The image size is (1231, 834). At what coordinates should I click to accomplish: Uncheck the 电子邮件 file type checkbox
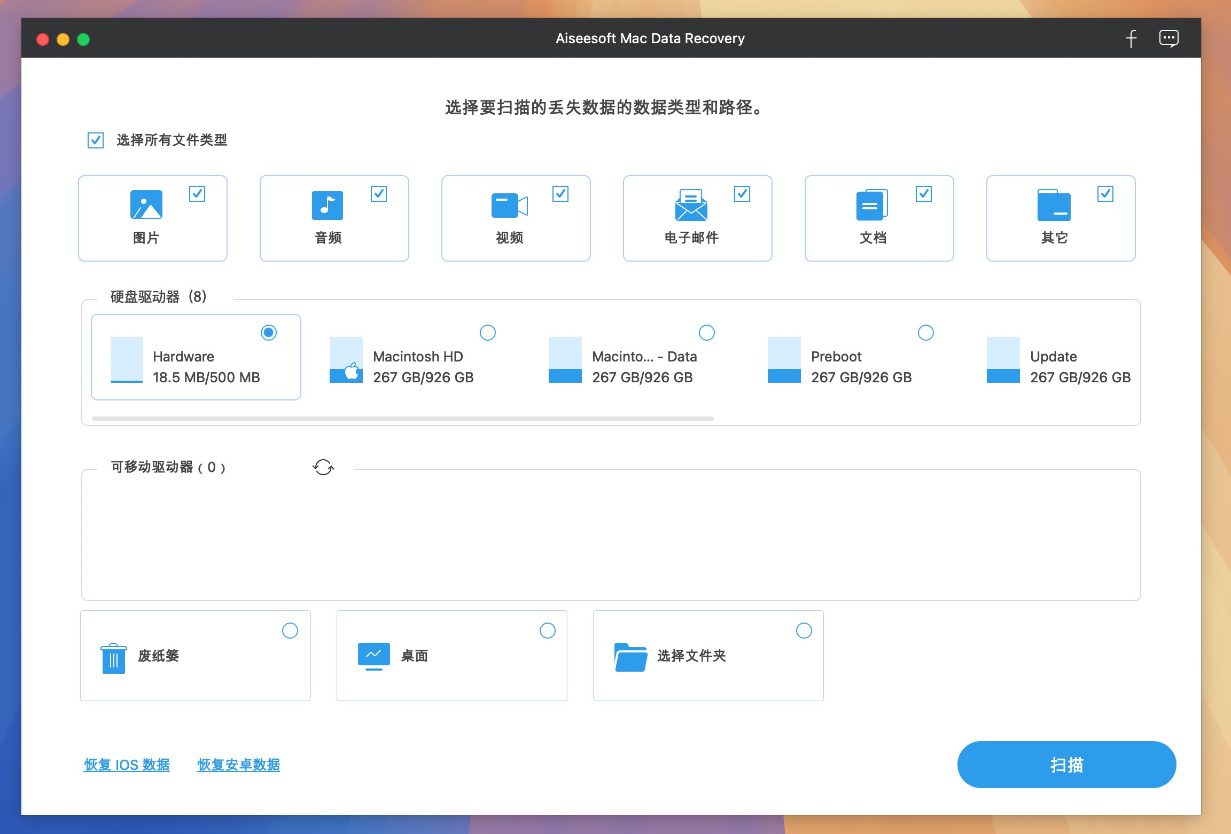[742, 194]
